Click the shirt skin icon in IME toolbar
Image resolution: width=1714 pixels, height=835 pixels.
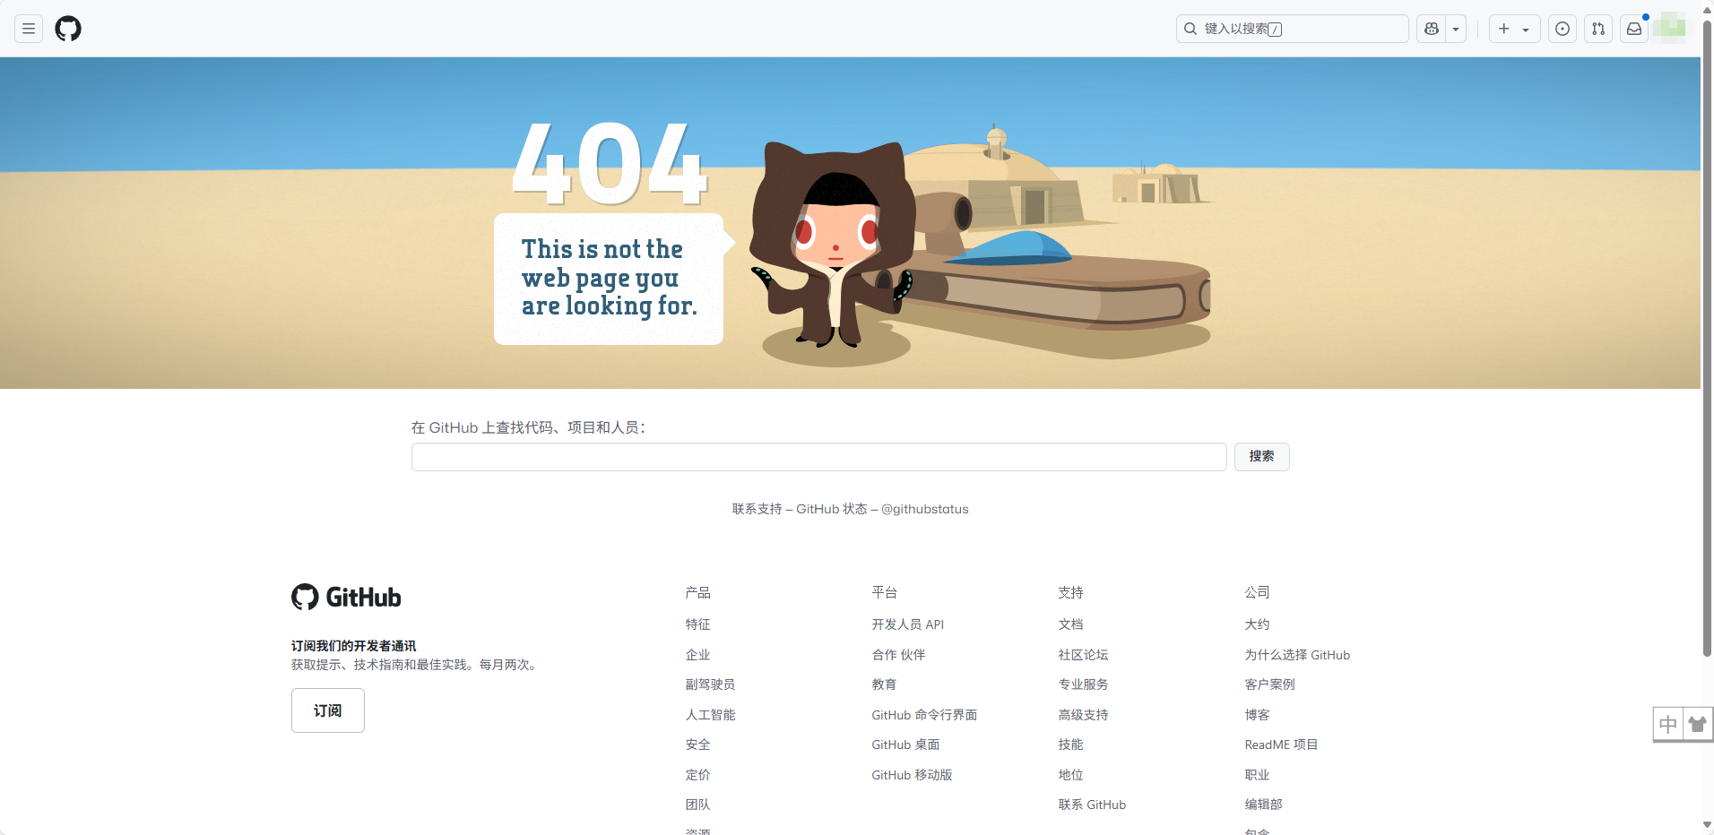point(1697,724)
